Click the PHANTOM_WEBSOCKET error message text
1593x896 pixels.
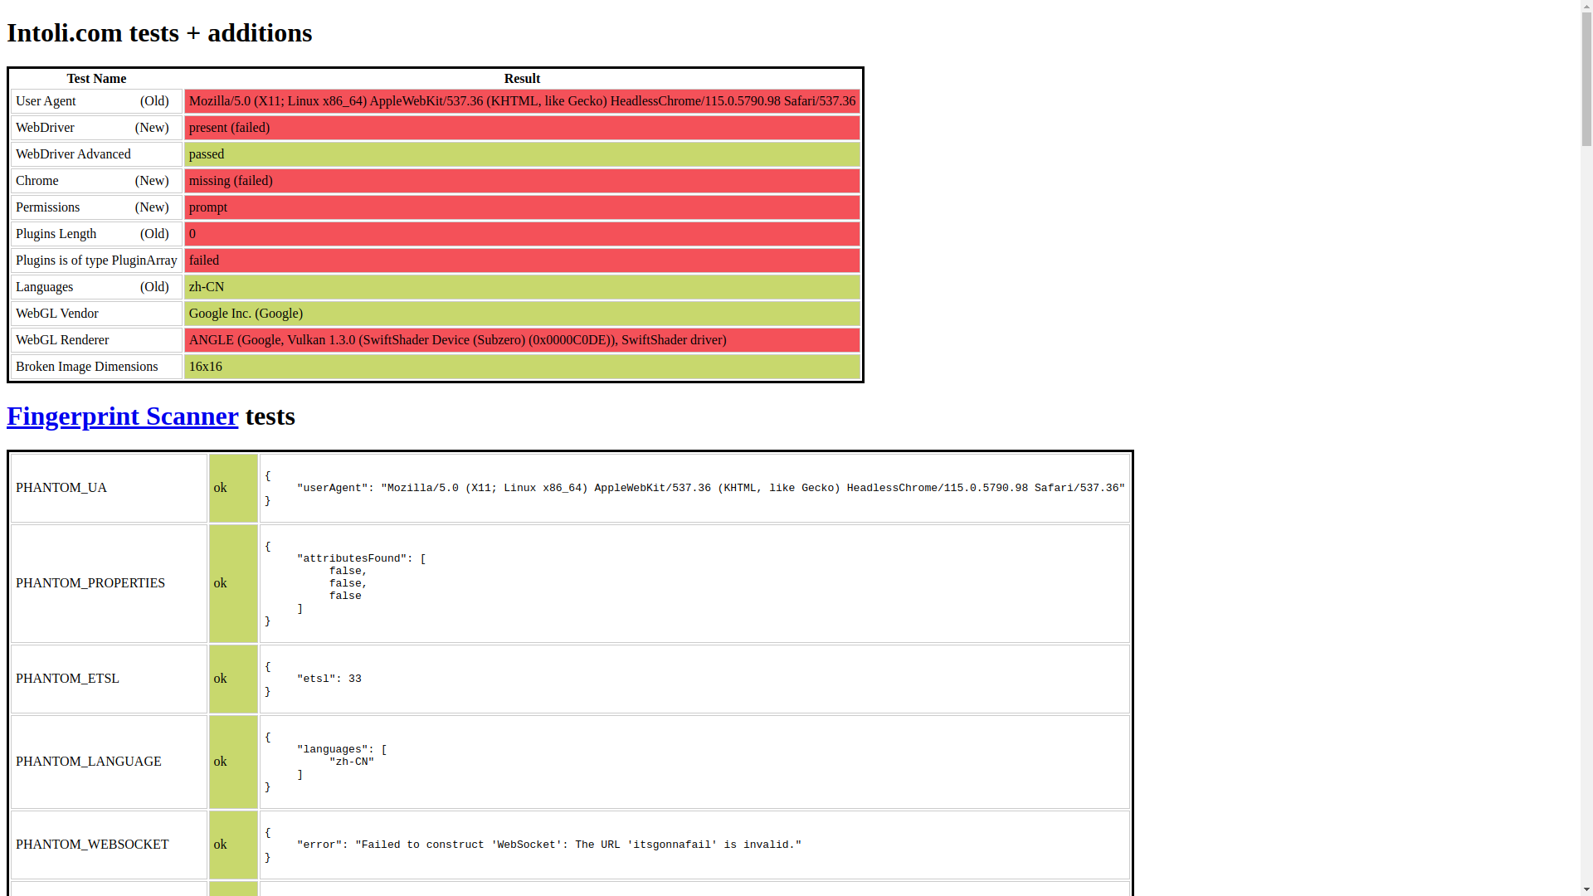pyautogui.click(x=548, y=845)
